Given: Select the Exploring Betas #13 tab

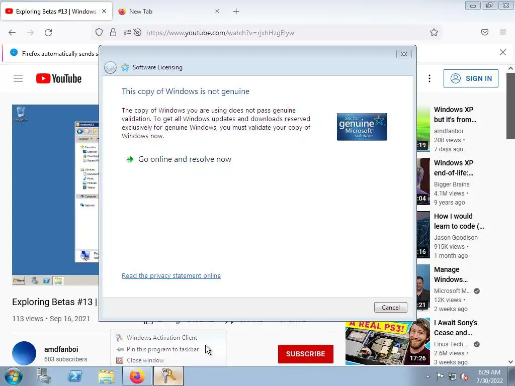Looking at the screenshot, I should [x=56, y=12].
